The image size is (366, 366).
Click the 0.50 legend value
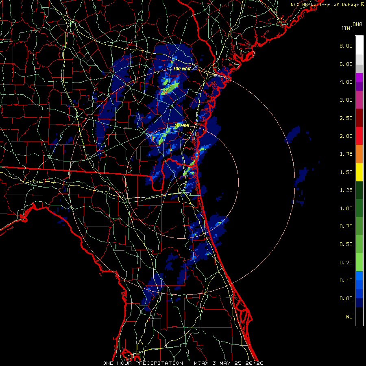(346, 244)
